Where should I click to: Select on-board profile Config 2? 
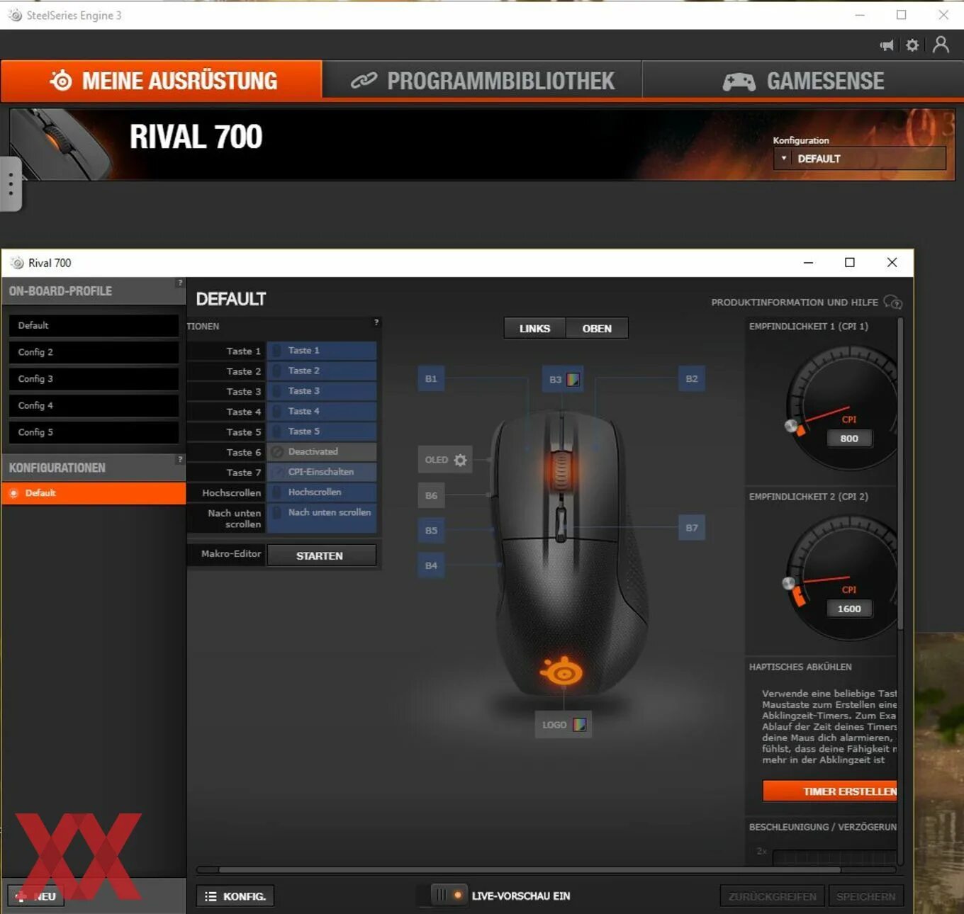click(94, 352)
